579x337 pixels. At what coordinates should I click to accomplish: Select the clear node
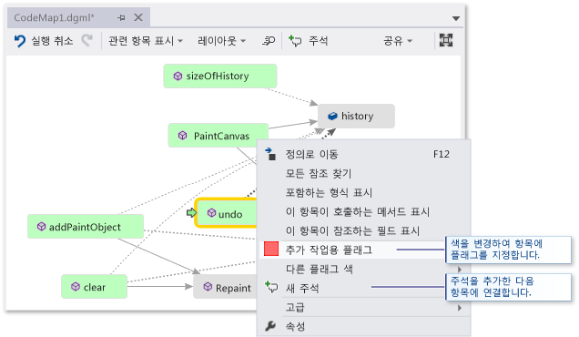(94, 287)
